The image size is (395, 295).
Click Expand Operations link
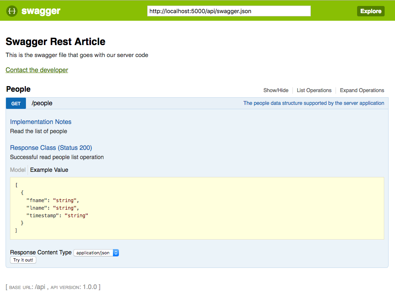[x=362, y=90]
